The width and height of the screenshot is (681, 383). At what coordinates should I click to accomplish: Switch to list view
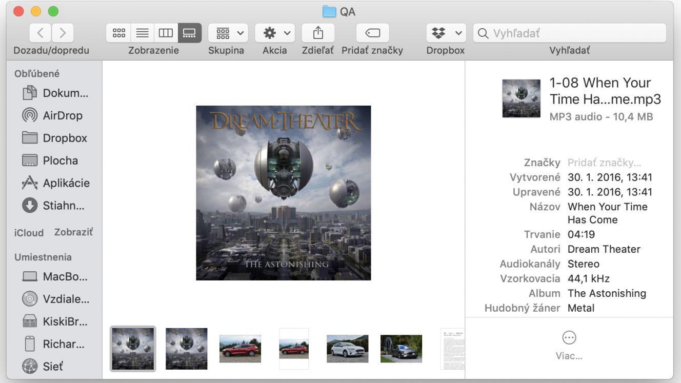coord(142,33)
